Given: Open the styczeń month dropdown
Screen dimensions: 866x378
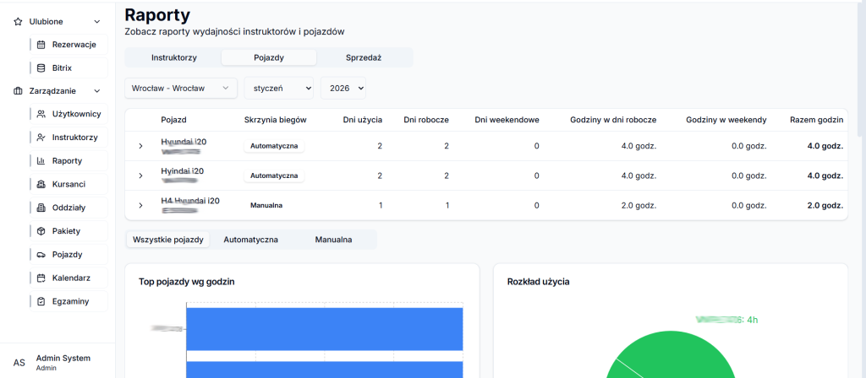Looking at the screenshot, I should point(278,88).
